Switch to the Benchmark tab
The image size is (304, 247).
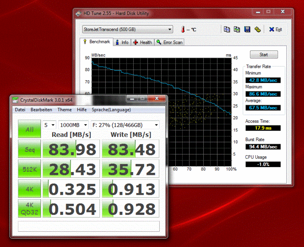click(97, 42)
